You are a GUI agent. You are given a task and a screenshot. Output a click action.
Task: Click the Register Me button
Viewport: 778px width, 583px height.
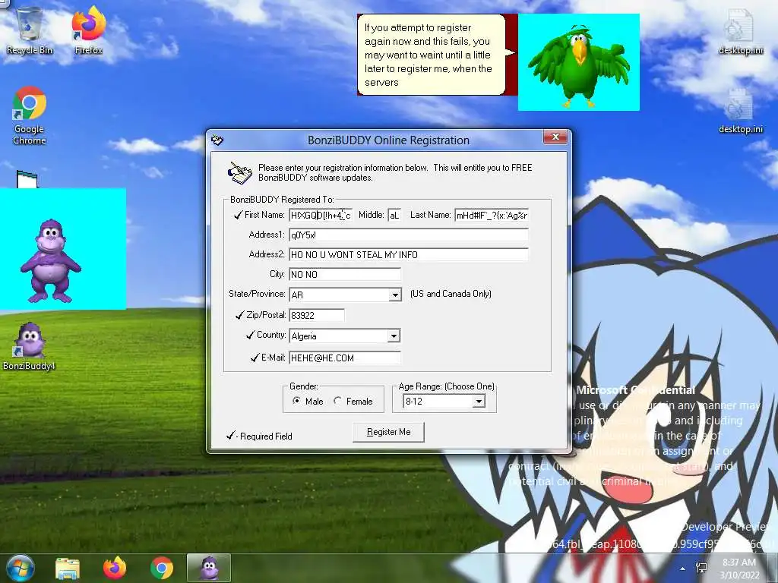pyautogui.click(x=388, y=432)
